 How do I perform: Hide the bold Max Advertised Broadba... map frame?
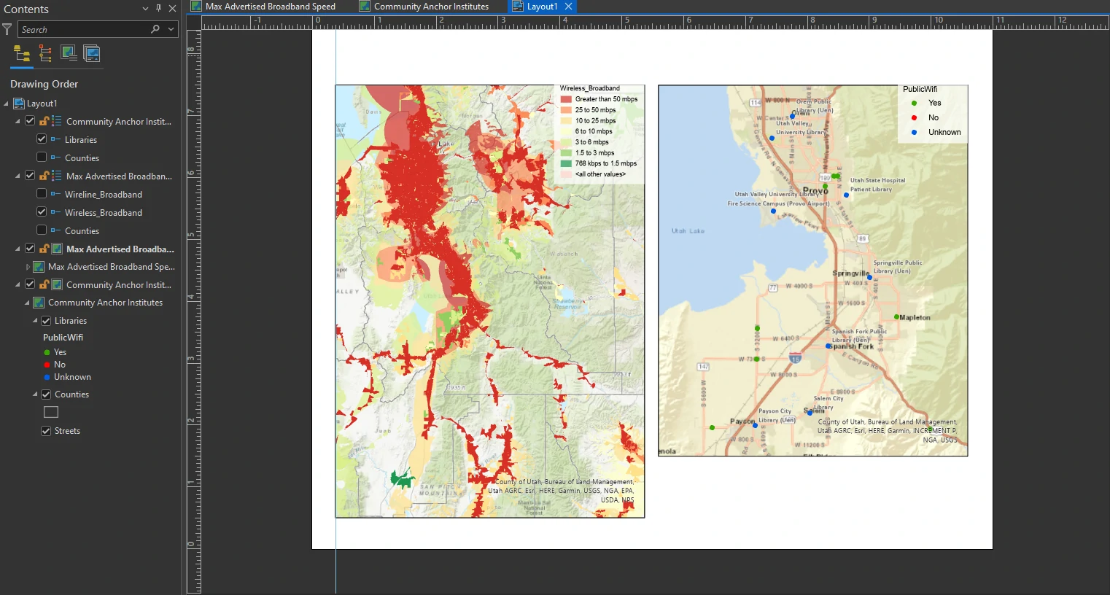30,249
